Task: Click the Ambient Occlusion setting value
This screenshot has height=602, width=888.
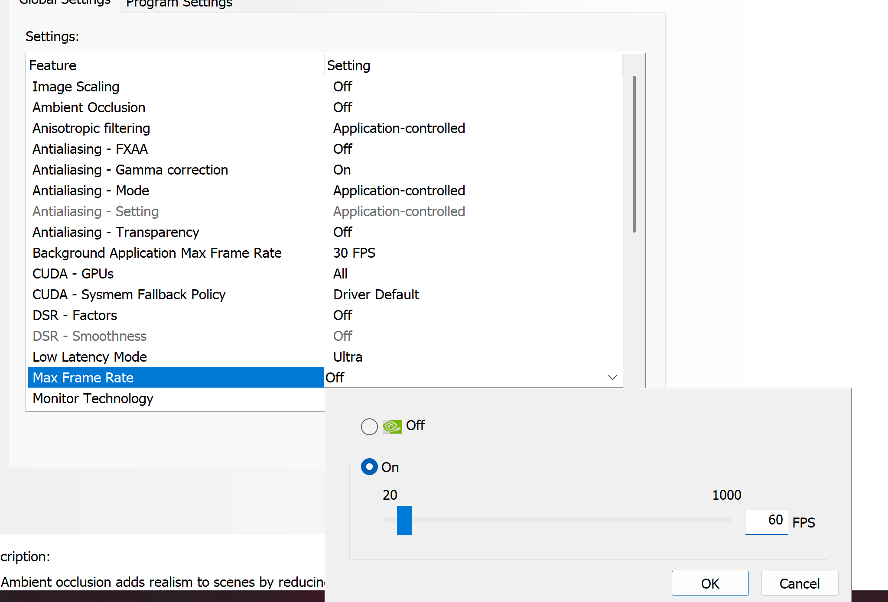Action: (342, 107)
